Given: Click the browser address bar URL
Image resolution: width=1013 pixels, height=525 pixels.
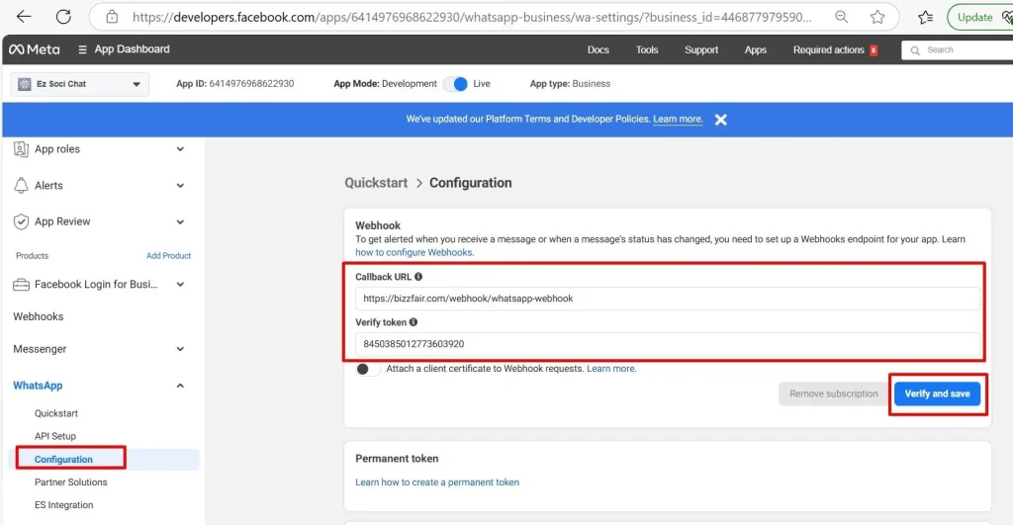Looking at the screenshot, I should pos(472,18).
